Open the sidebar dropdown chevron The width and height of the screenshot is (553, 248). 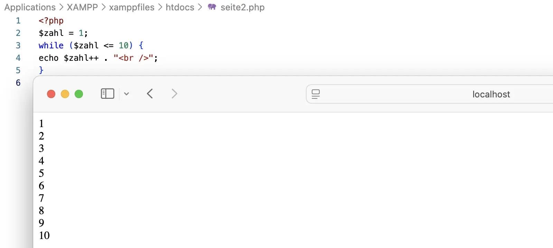126,94
